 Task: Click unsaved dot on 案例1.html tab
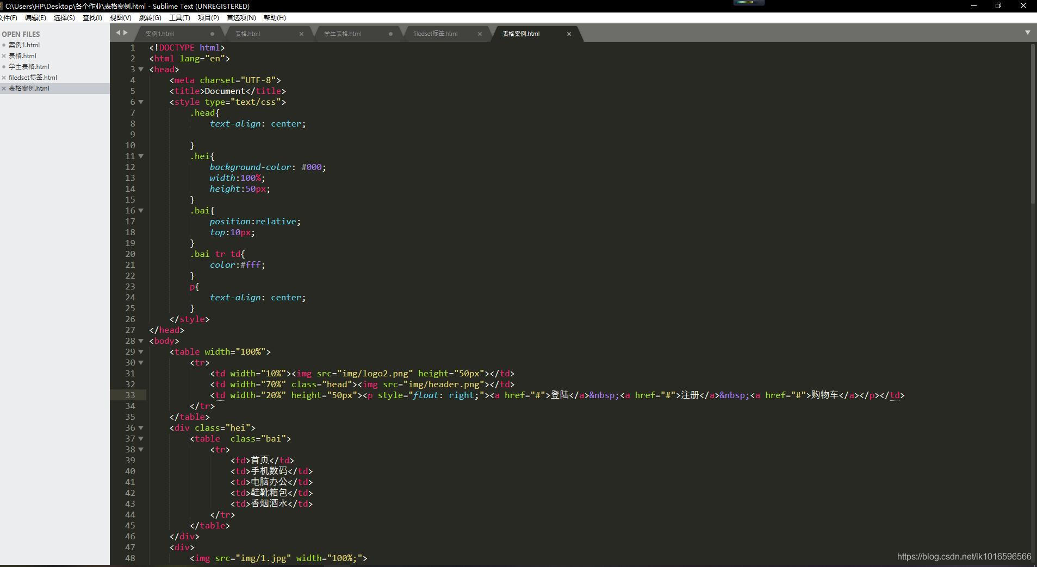pos(212,34)
